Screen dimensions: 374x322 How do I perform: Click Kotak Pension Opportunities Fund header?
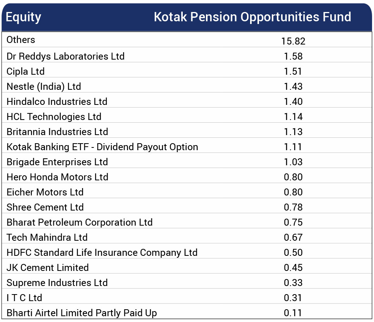click(x=252, y=17)
